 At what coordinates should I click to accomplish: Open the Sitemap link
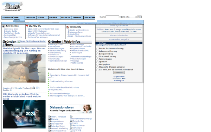[116, 23]
